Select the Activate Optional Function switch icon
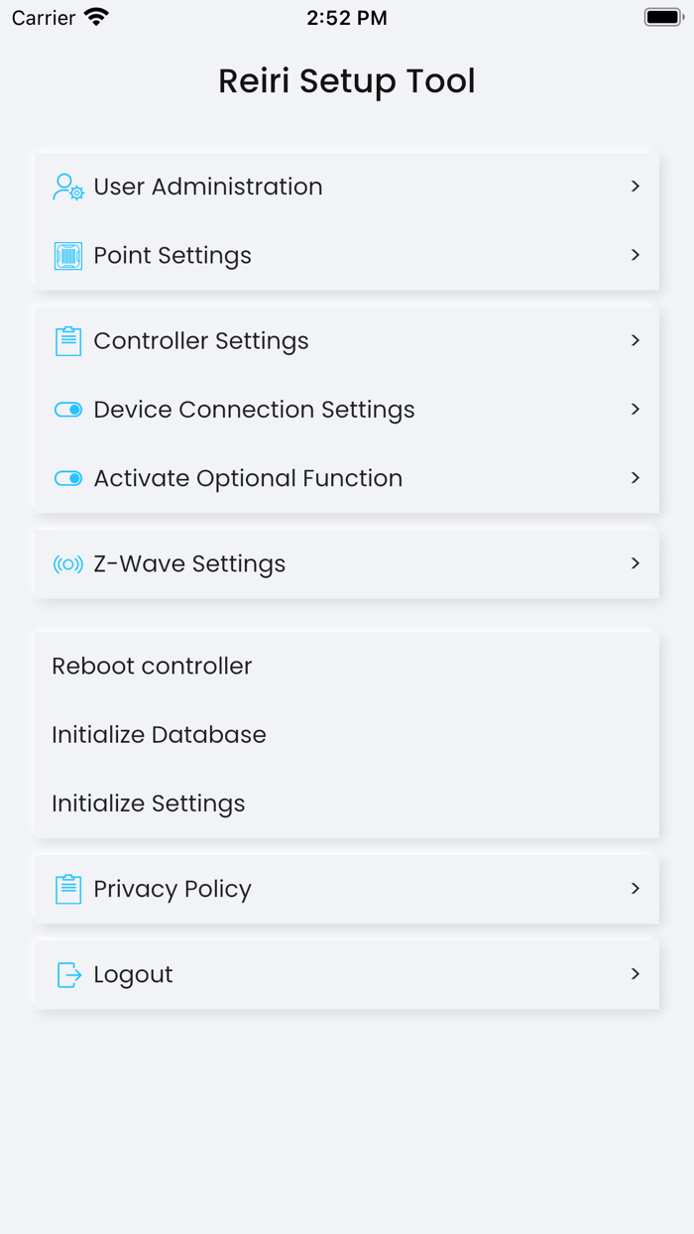The width and height of the screenshot is (694, 1234). [x=67, y=478]
